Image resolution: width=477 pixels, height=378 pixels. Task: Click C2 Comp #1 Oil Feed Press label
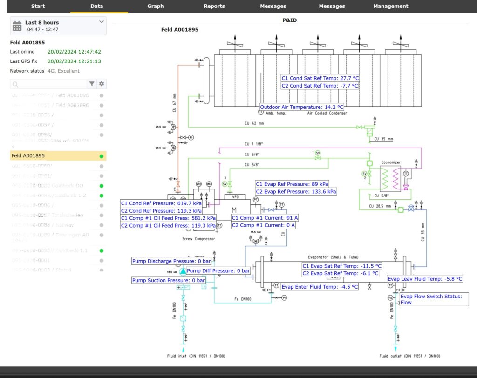point(168,226)
